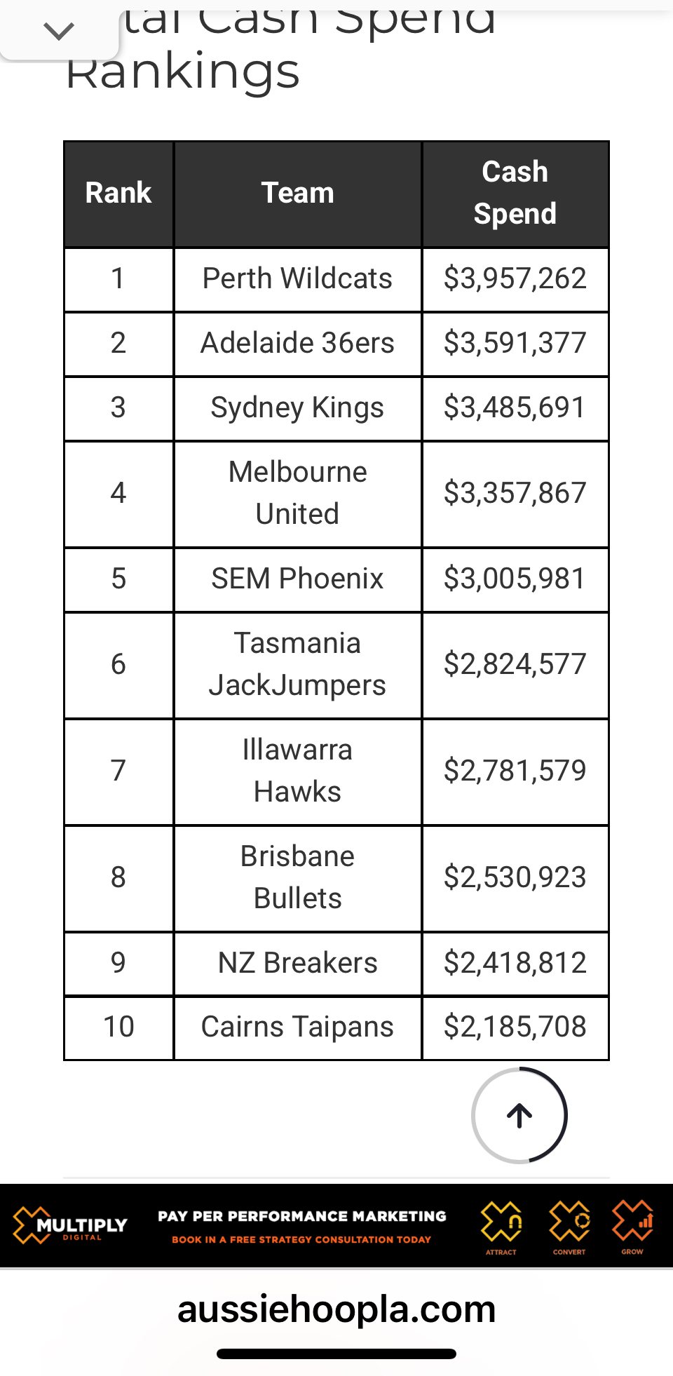Tap the Melbourne United team cell

click(297, 493)
